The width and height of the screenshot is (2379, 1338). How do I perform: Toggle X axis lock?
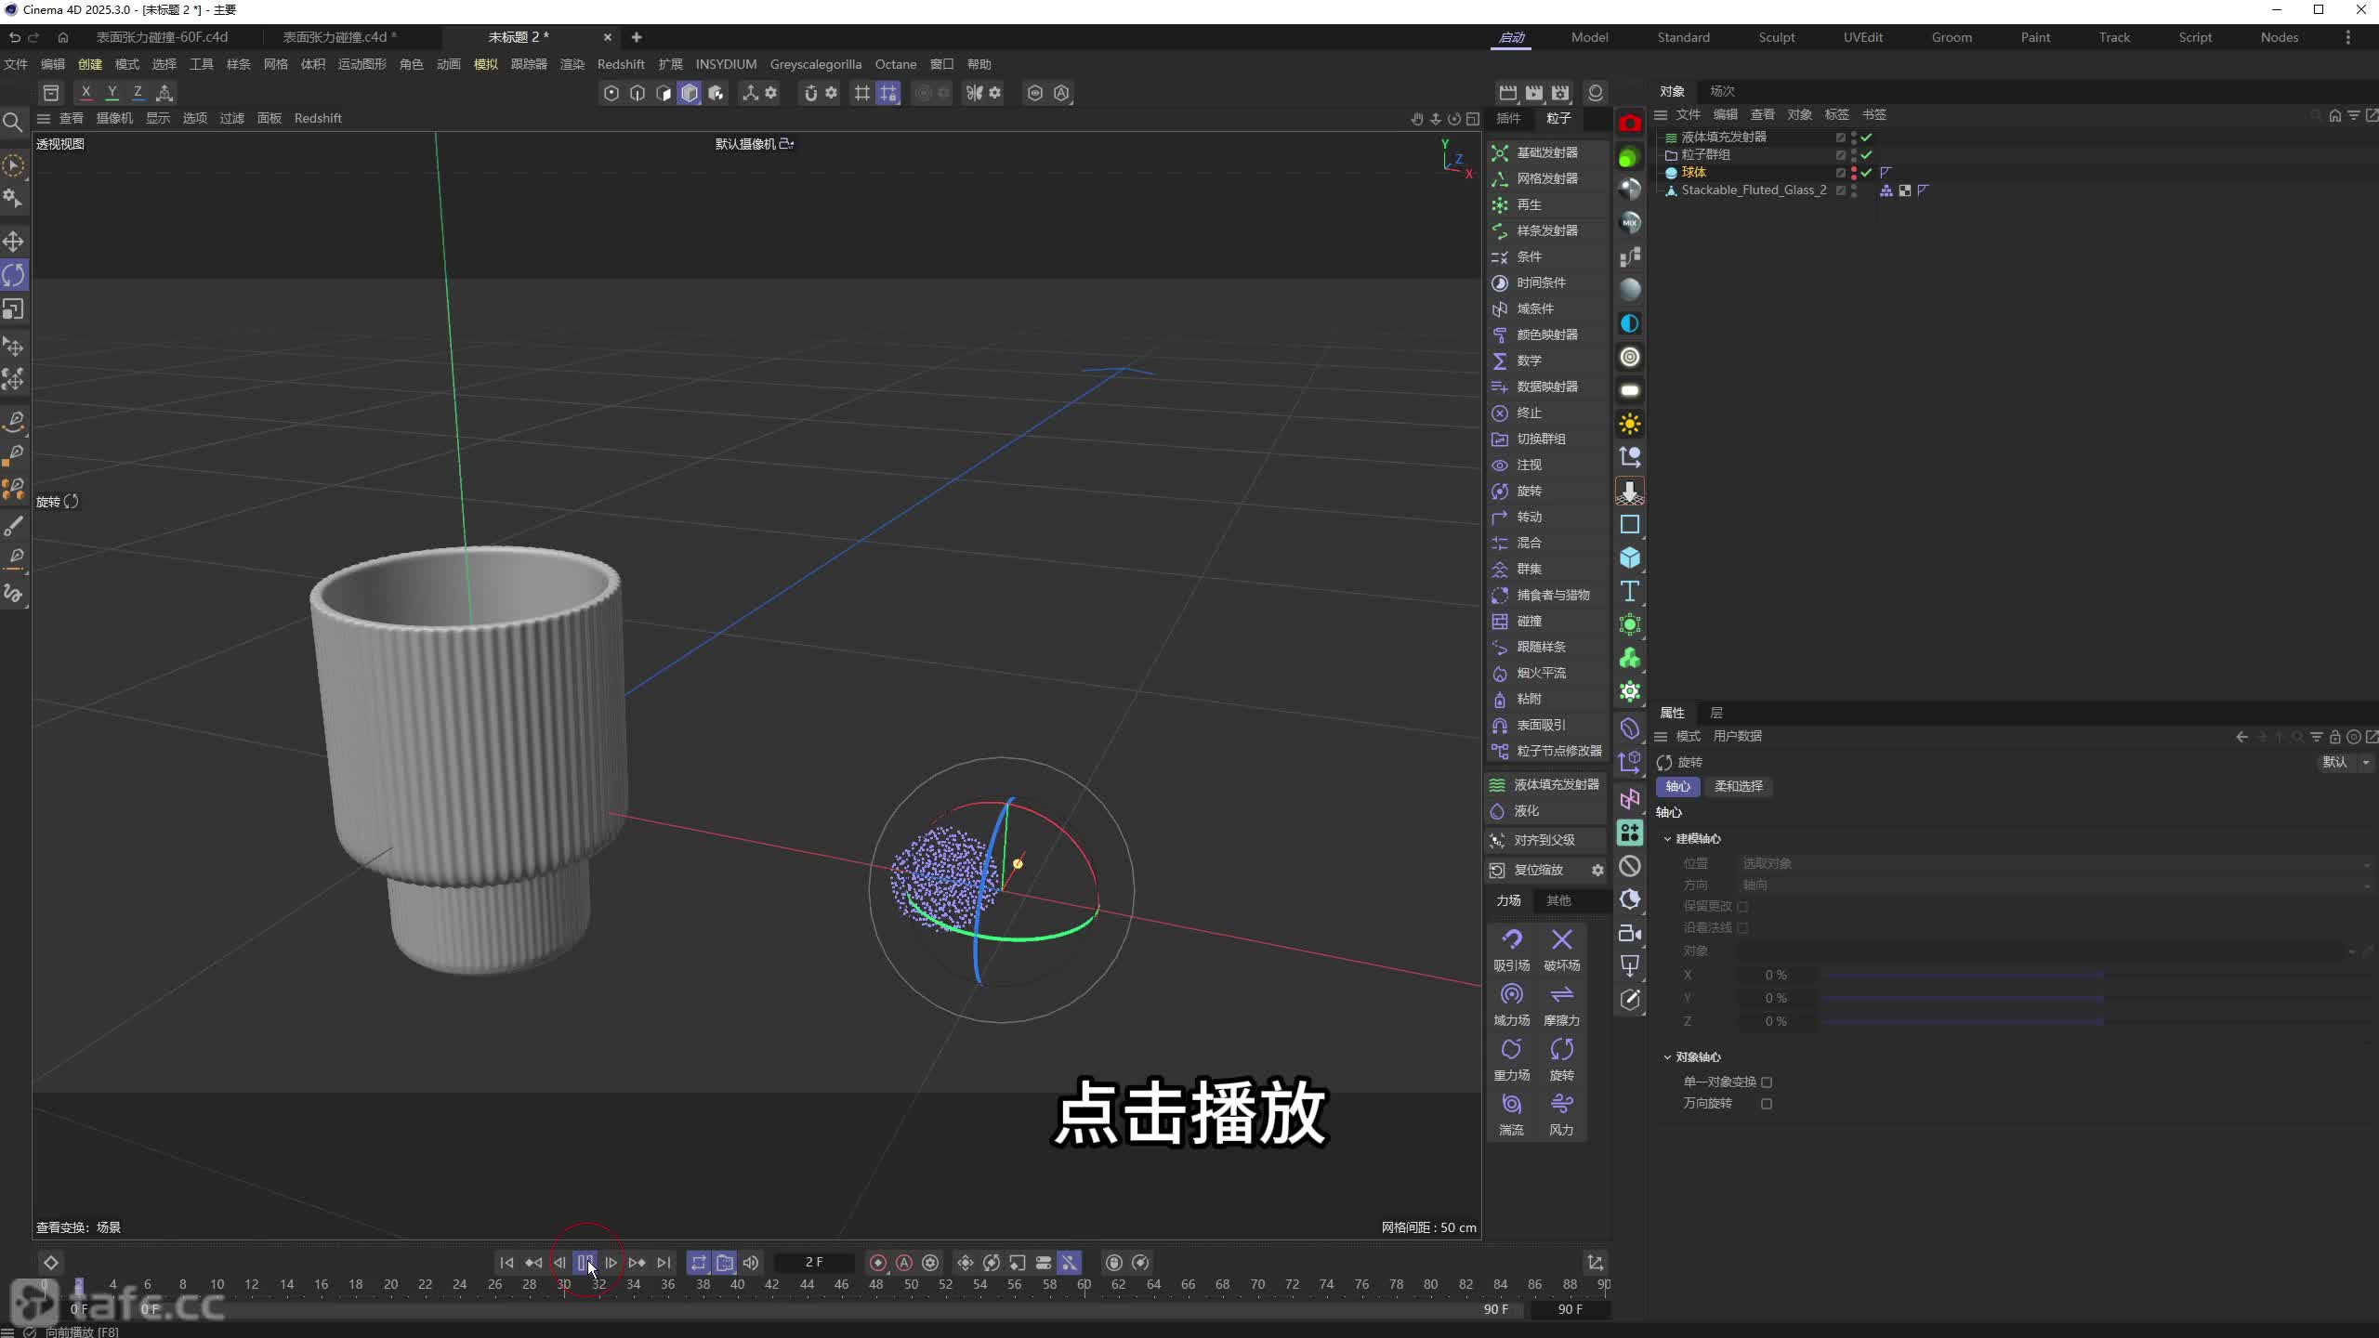85,92
